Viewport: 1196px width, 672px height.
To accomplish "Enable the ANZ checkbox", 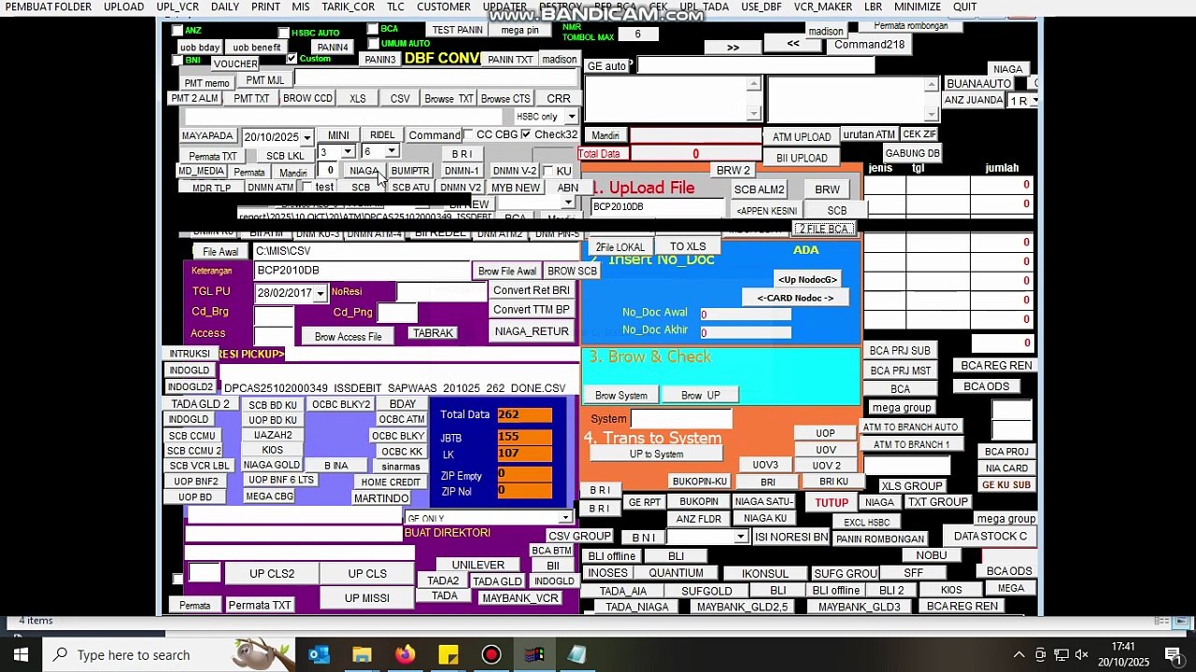I will (178, 31).
